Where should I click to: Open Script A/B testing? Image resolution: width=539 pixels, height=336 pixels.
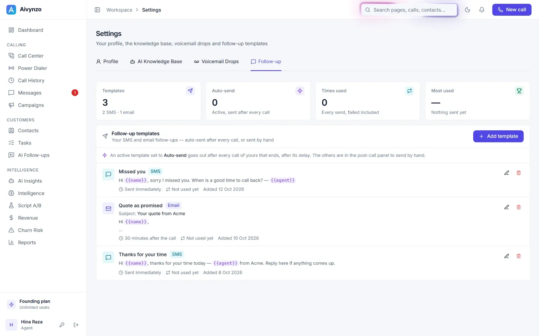point(43,206)
